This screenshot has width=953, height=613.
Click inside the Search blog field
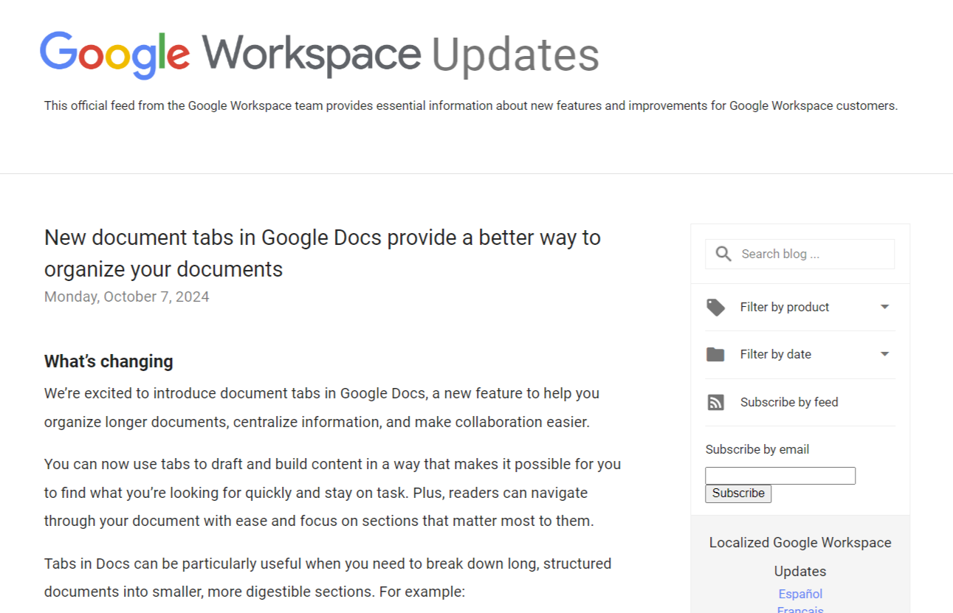(x=805, y=253)
